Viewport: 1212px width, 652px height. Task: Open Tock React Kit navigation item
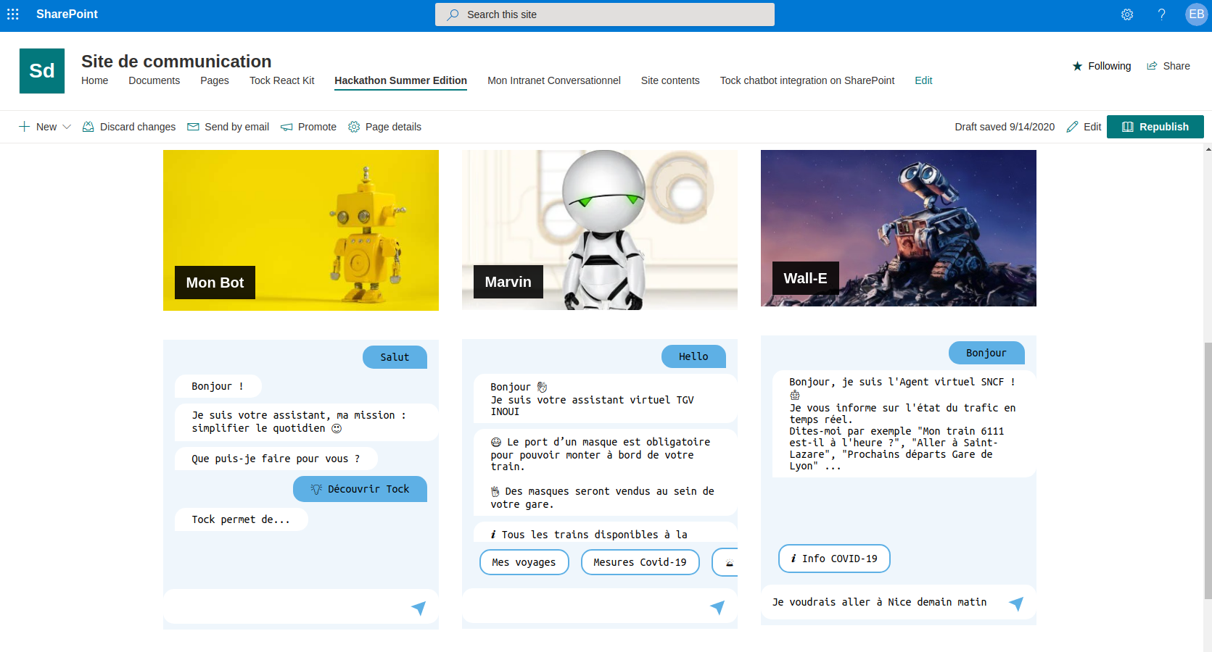pyautogui.click(x=281, y=80)
